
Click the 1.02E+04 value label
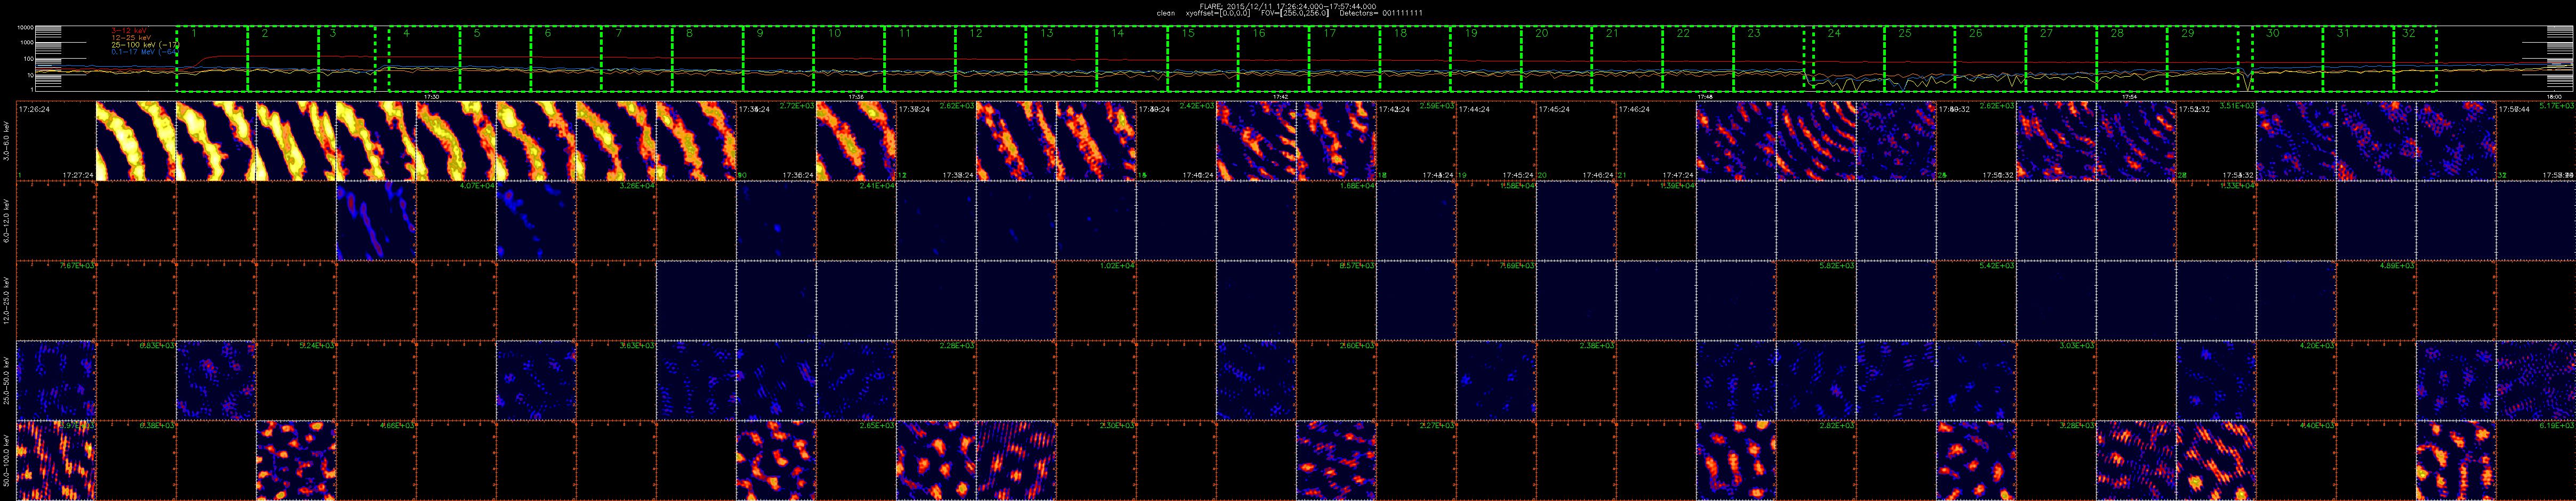click(1117, 266)
